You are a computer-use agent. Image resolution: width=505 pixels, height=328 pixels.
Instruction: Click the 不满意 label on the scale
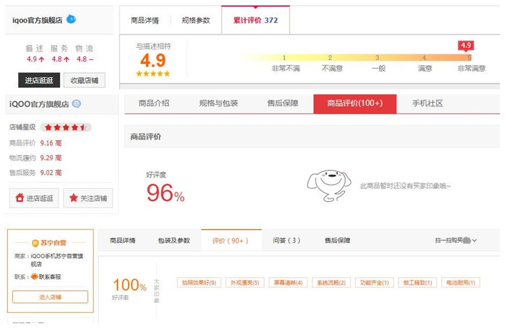click(332, 68)
